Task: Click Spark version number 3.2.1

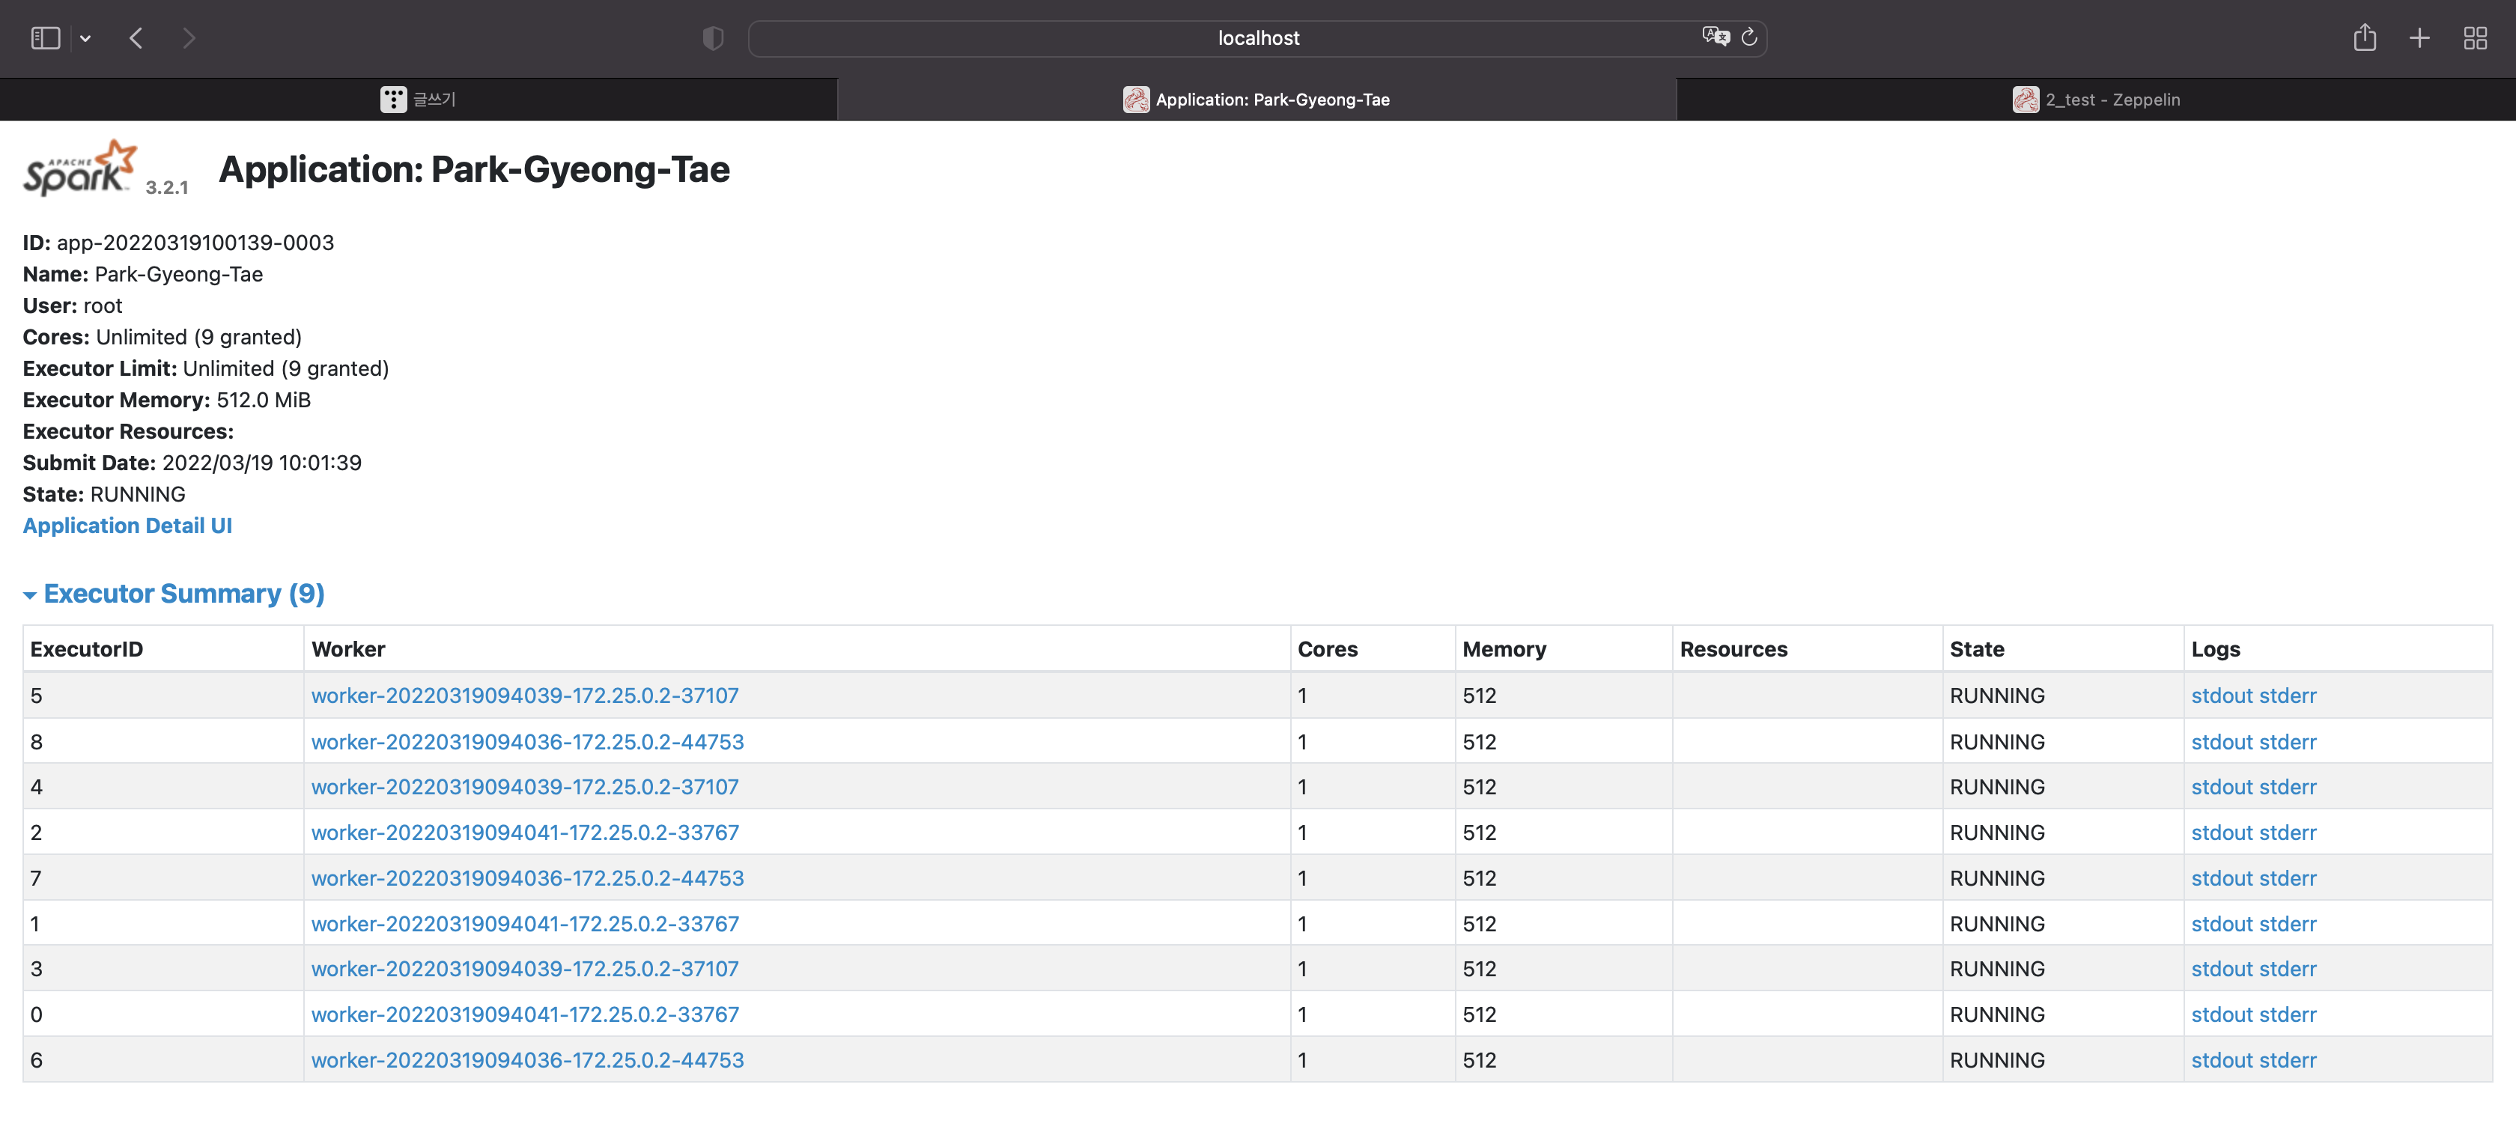Action: point(167,187)
